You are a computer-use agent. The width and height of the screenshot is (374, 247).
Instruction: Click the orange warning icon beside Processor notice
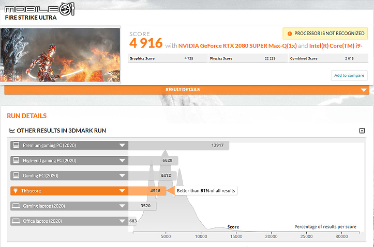click(x=290, y=34)
